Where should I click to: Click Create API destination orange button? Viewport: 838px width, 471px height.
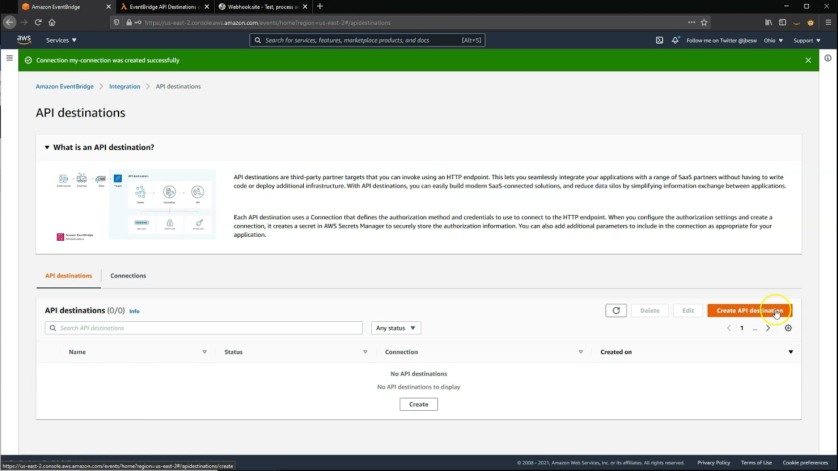[750, 311]
